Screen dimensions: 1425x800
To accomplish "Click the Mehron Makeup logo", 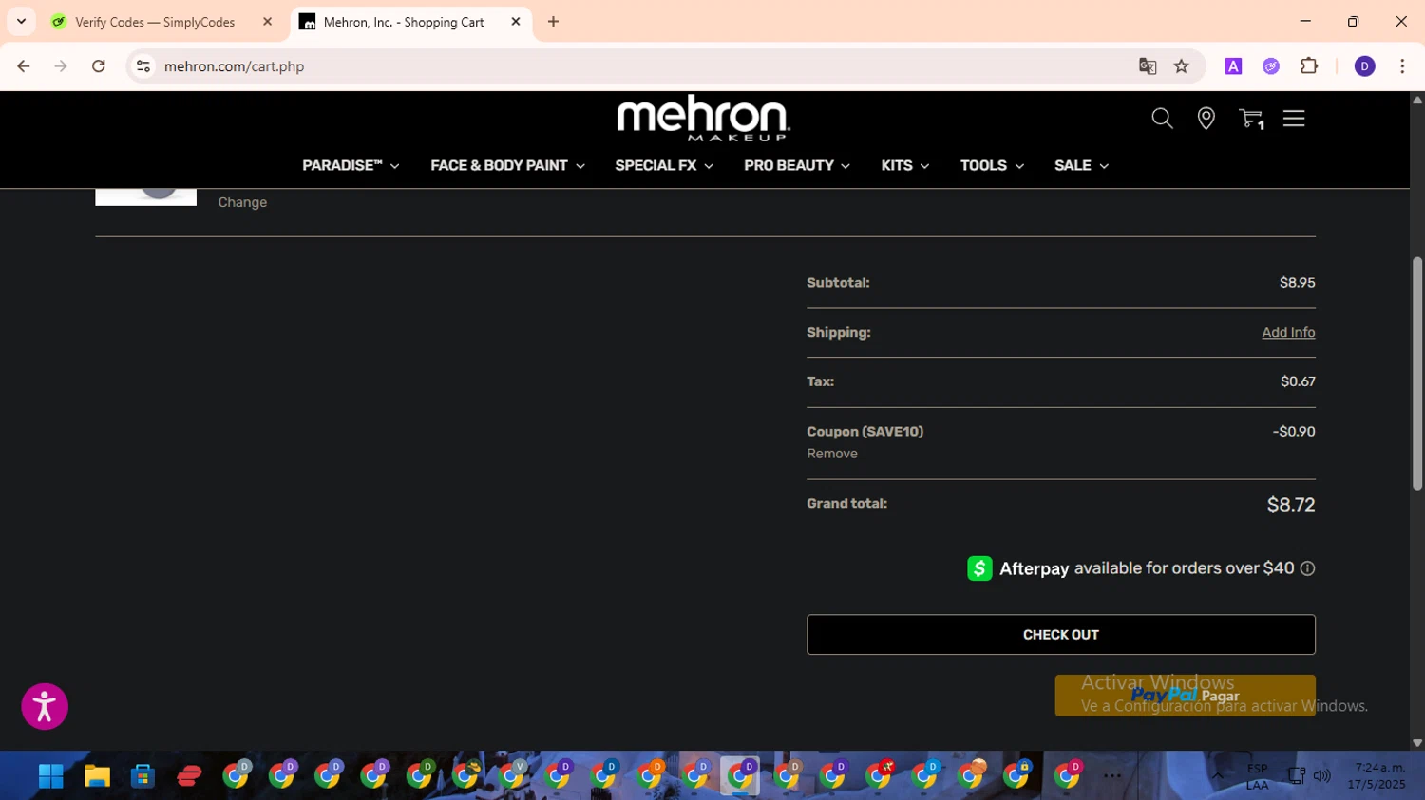I will (x=703, y=118).
